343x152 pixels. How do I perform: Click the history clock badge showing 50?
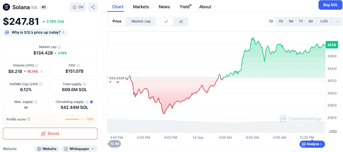point(114,144)
